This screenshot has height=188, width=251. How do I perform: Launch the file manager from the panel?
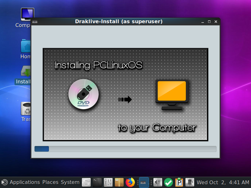tap(86, 182)
